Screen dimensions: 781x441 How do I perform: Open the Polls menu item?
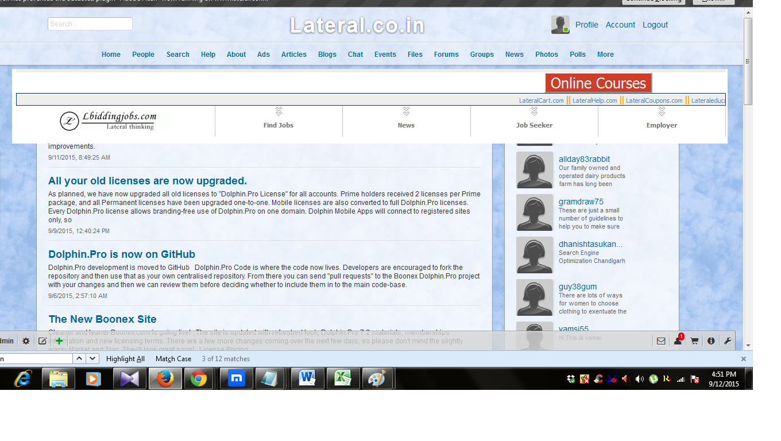[x=578, y=55]
